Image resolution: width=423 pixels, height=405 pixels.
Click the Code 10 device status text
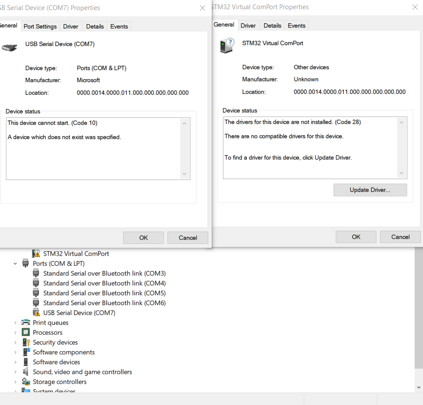pos(53,123)
